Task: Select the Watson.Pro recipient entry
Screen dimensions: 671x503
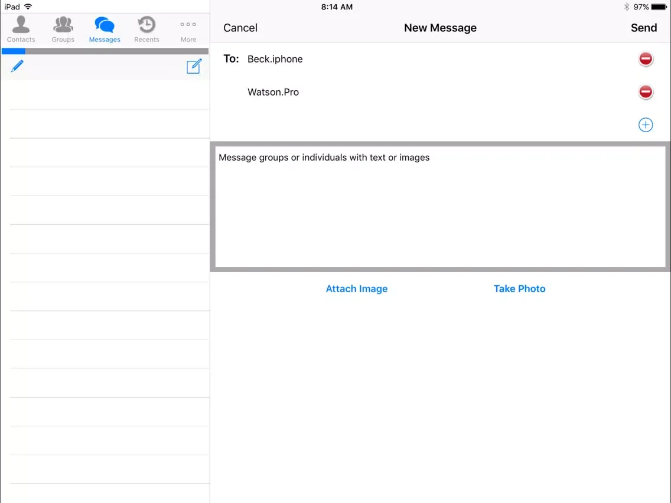Action: (x=273, y=92)
